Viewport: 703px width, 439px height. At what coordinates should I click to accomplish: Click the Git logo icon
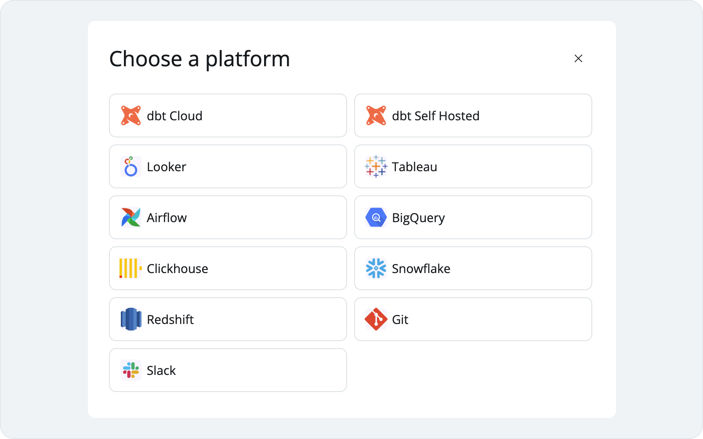(375, 319)
